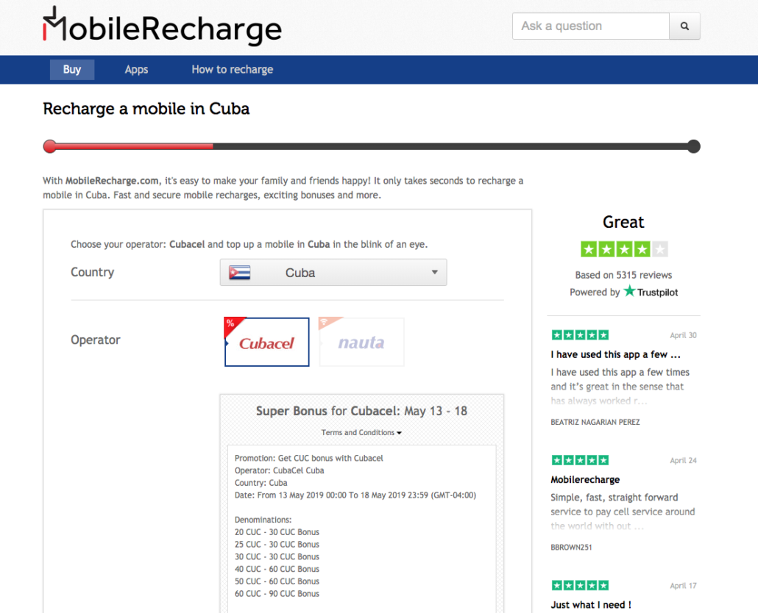758x613 pixels.
Task: Click the Ask a question field
Action: pos(591,26)
